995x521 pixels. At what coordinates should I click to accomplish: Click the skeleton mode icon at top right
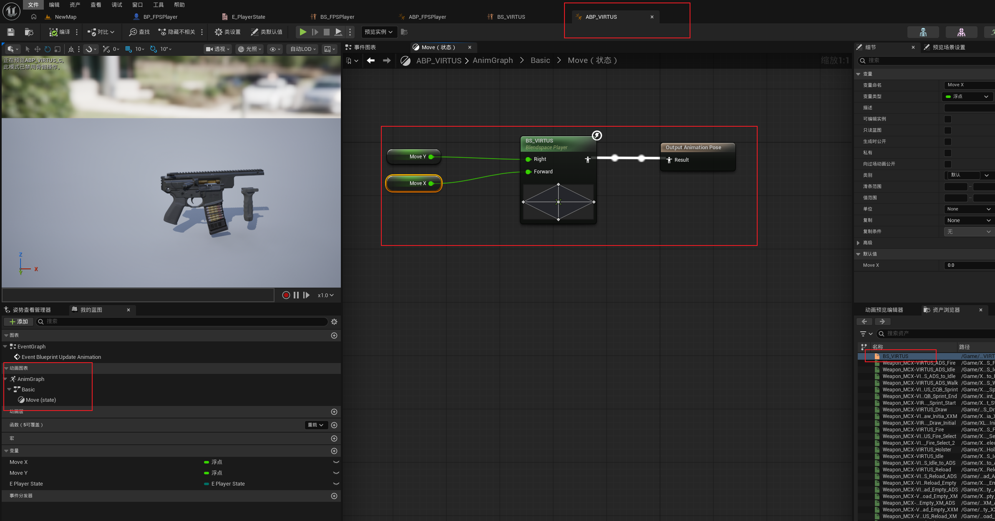923,32
